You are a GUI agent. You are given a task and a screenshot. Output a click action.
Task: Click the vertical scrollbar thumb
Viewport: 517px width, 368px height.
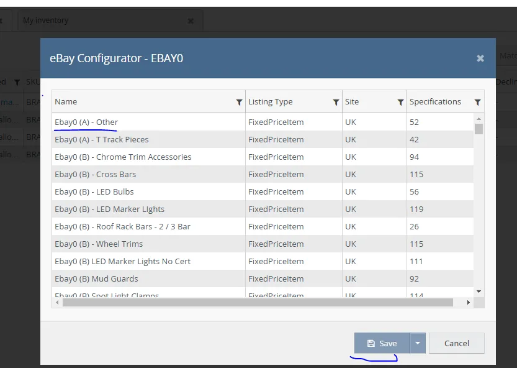click(x=479, y=129)
